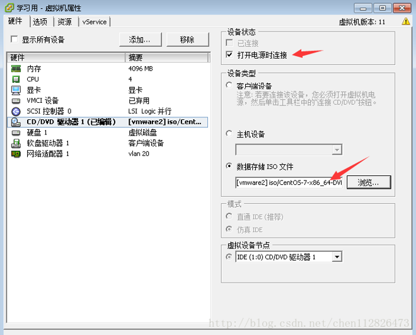Click the 移除 button

coord(188,40)
